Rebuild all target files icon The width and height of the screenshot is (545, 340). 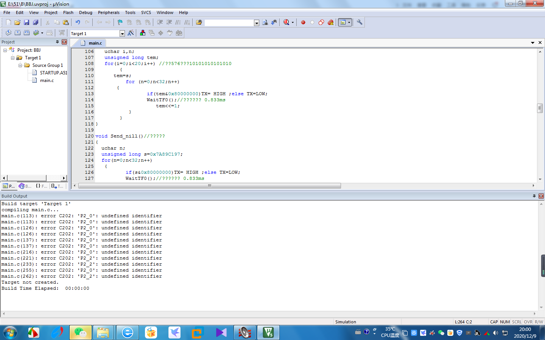tap(26, 33)
